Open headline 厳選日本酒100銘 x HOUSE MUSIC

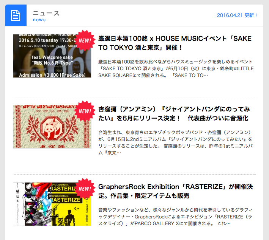(x=175, y=43)
